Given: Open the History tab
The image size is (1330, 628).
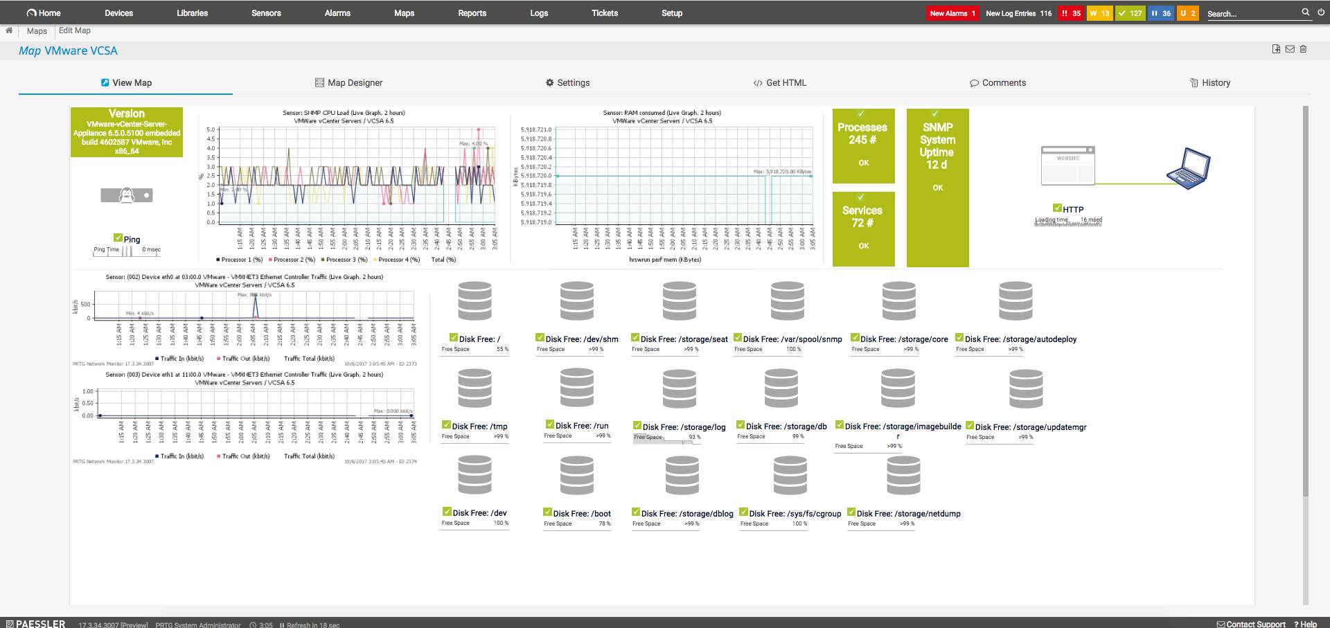Looking at the screenshot, I should coord(1210,82).
